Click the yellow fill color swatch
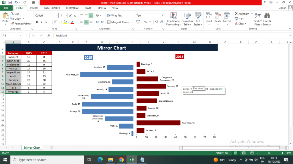 click(x=65, y=22)
